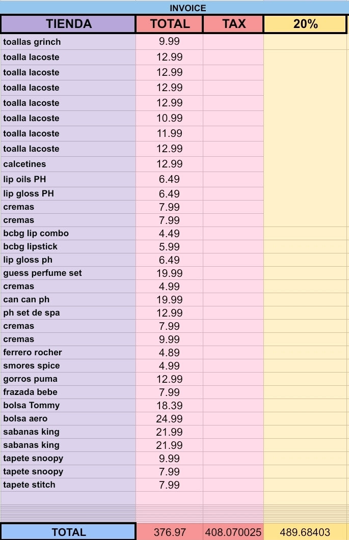Click the guess perfume set cell

68,273
